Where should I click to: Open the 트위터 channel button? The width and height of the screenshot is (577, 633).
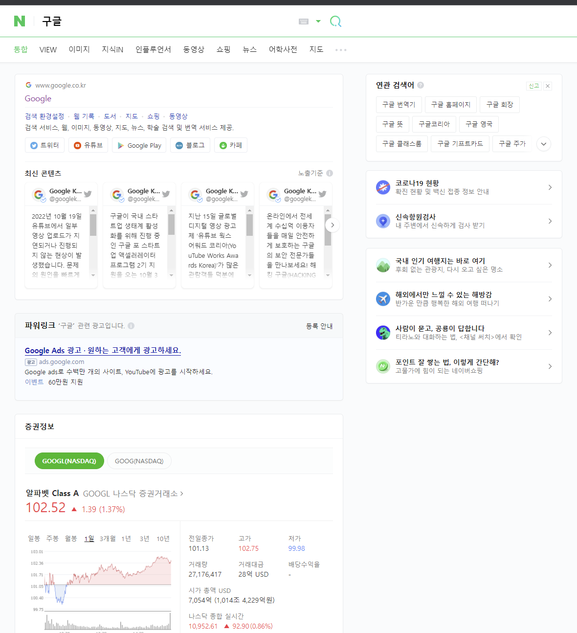pyautogui.click(x=44, y=145)
